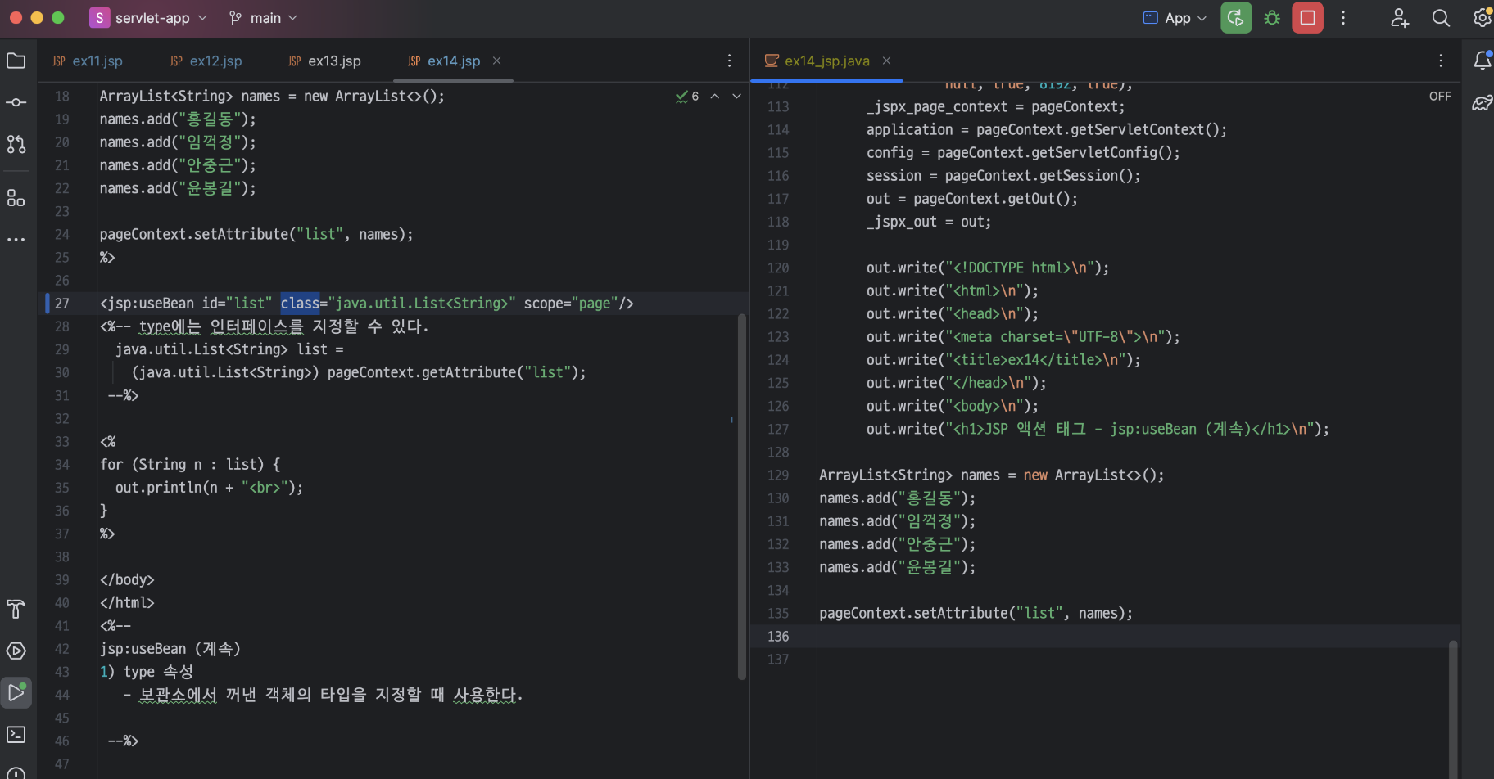Open right editor tab options menu
Screen dimensions: 1494x779
[1441, 61]
